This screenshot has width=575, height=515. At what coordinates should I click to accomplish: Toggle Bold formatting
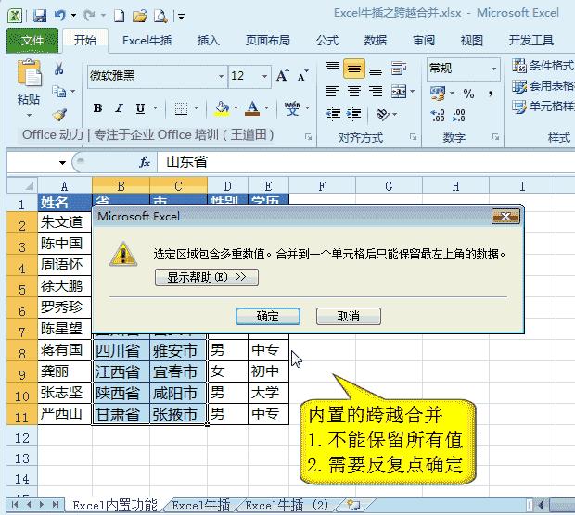pyautogui.click(x=97, y=108)
